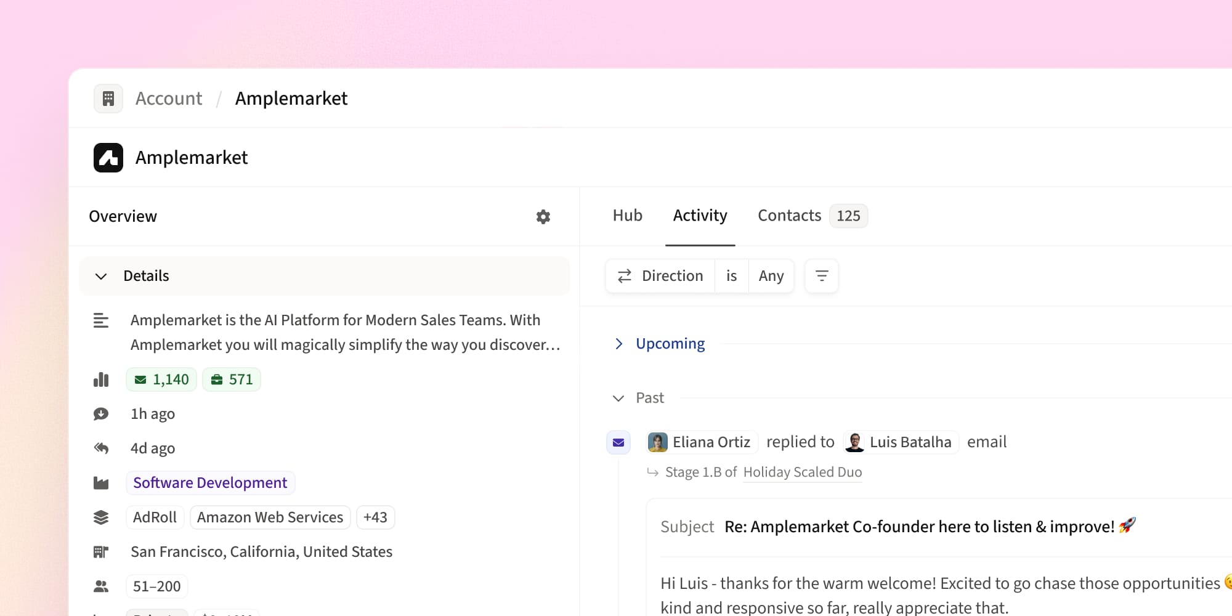This screenshot has width=1232, height=616.
Task: Click the Overview panel heading
Action: [x=123, y=216]
